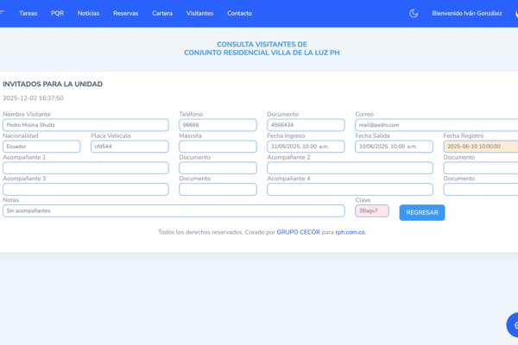Image resolution: width=518 pixels, height=345 pixels.
Task: Visit the rph.com.co footer link
Action: tap(350, 232)
